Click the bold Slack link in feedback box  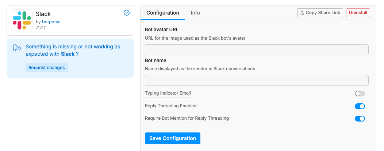[x=68, y=54]
